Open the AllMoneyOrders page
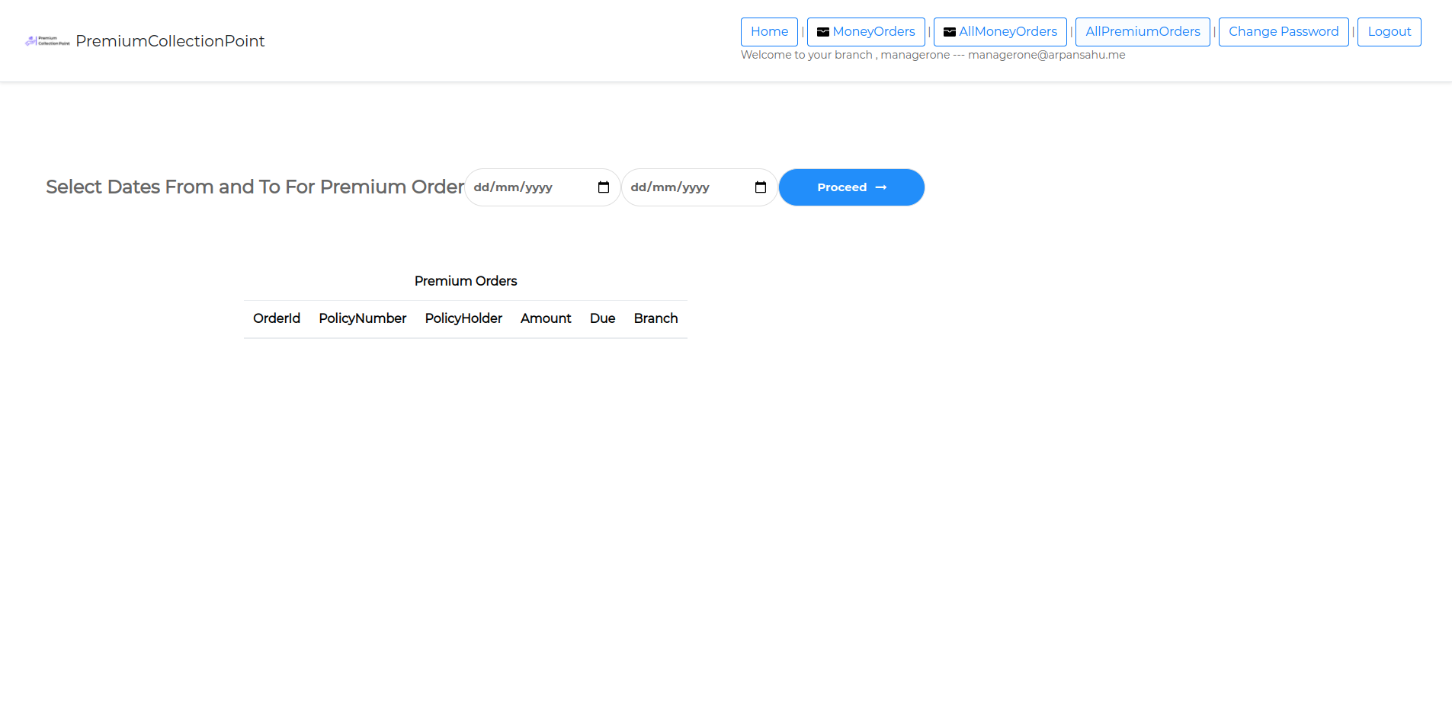 1008,32
